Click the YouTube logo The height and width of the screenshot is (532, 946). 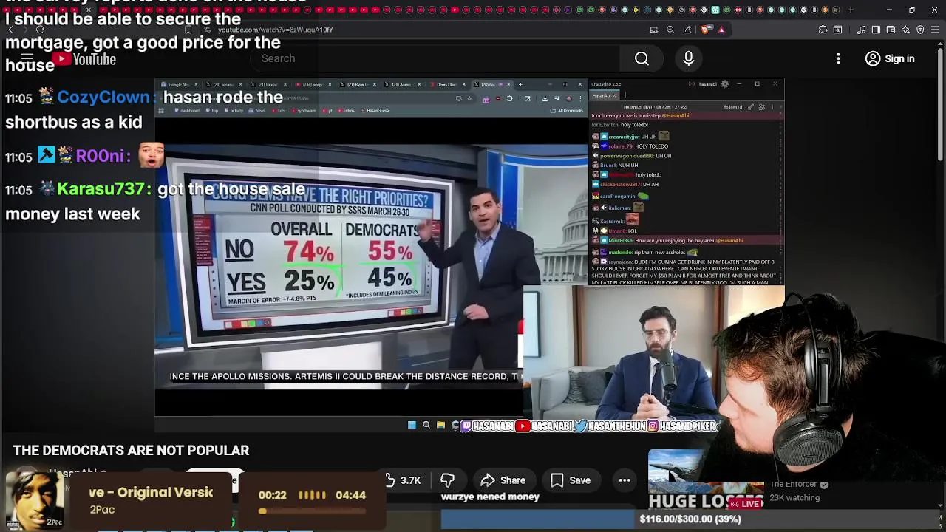84,59
